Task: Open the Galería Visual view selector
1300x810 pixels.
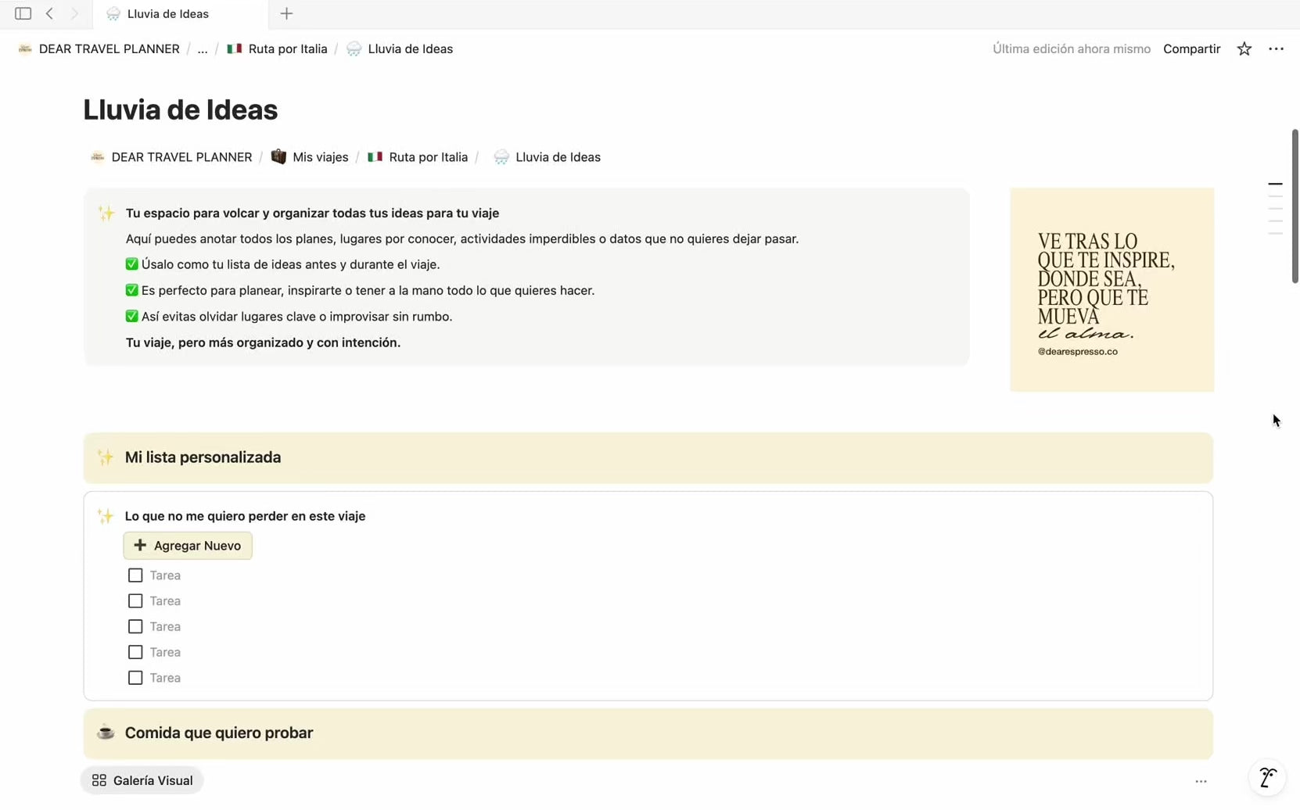Action: [142, 780]
